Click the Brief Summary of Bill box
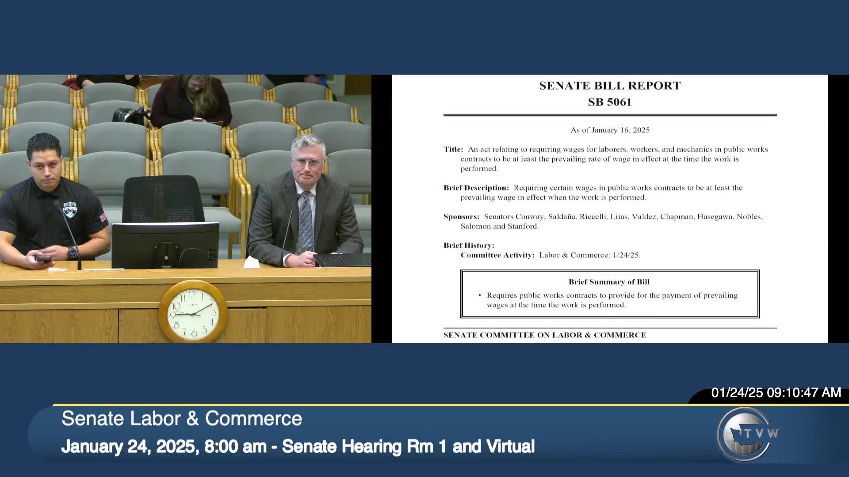This screenshot has height=477, width=849. 609,294
